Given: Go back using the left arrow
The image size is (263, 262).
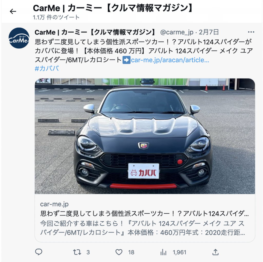Looking at the screenshot, I should pos(13,11).
